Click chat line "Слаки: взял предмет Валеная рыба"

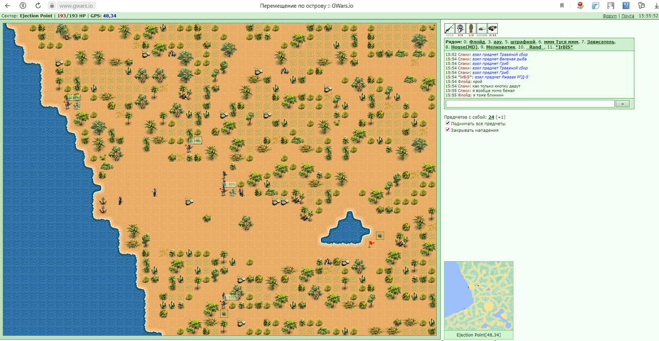(486, 59)
